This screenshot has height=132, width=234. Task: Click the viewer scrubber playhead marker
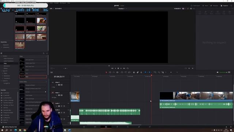109,66
